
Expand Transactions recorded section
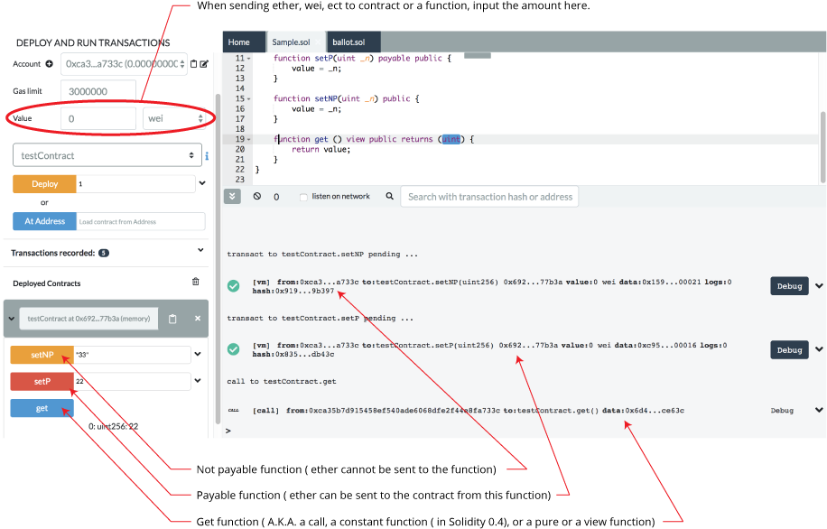point(200,250)
